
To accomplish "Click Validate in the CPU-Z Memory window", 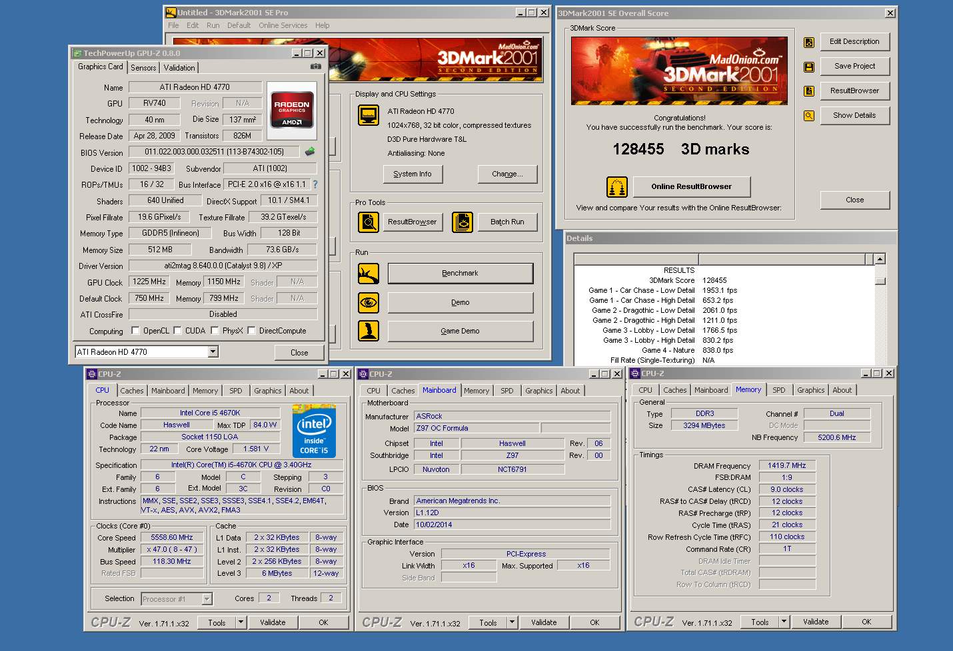I will pos(816,622).
